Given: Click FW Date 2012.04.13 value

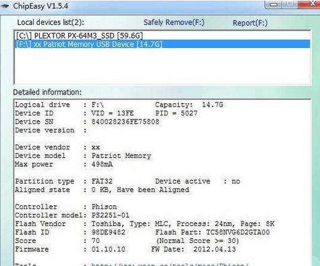Looking at the screenshot, I should [x=215, y=249].
